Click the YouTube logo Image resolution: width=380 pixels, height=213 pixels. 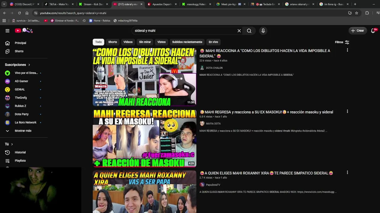[x=24, y=30]
